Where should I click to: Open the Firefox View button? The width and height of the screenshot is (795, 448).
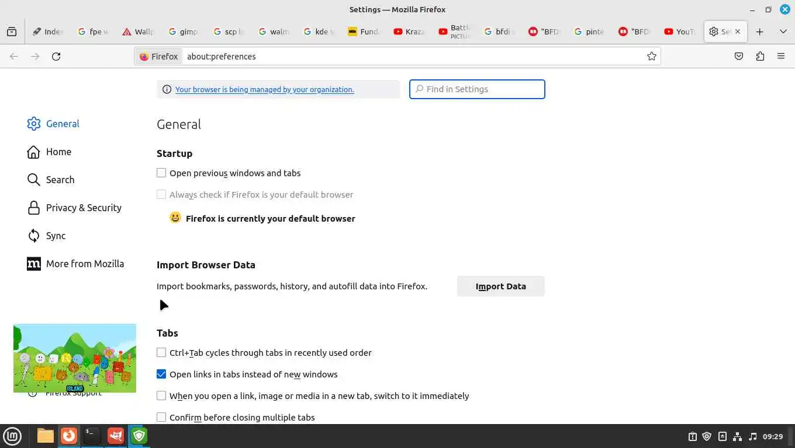point(12,32)
